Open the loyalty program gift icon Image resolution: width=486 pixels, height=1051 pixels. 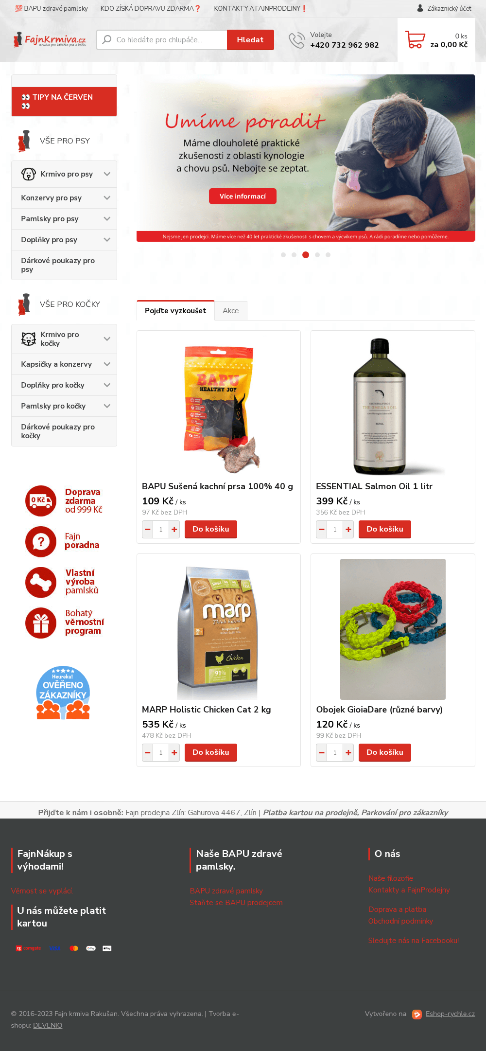(41, 623)
